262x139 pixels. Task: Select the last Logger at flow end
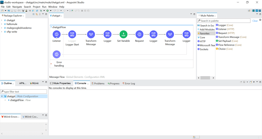[186, 34]
